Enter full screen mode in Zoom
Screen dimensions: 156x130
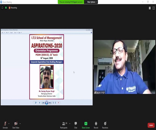[154, 8]
